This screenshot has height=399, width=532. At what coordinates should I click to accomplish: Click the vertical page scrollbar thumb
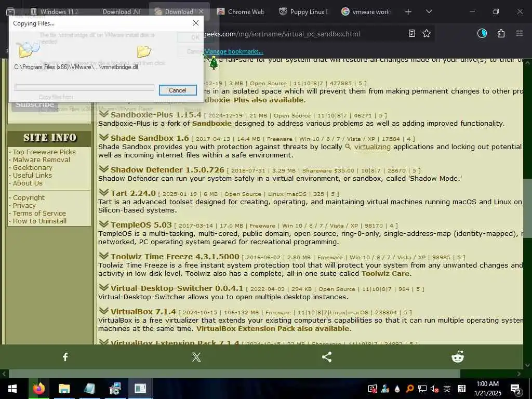(x=528, y=208)
